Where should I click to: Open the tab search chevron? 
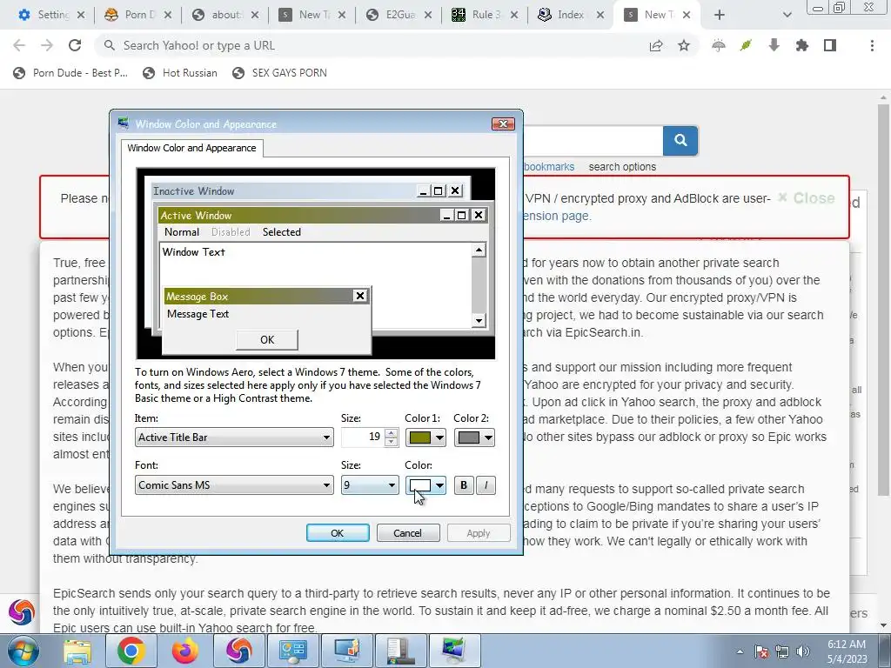[787, 15]
